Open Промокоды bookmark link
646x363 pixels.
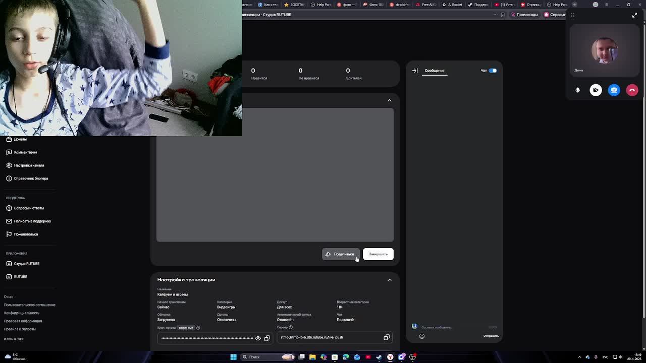tap(524, 15)
